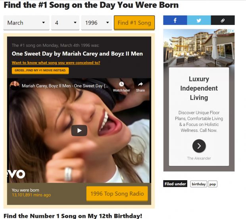Share page via Facebook icon
Image resolution: width=246 pixels, height=219 pixels.
[x=175, y=20]
